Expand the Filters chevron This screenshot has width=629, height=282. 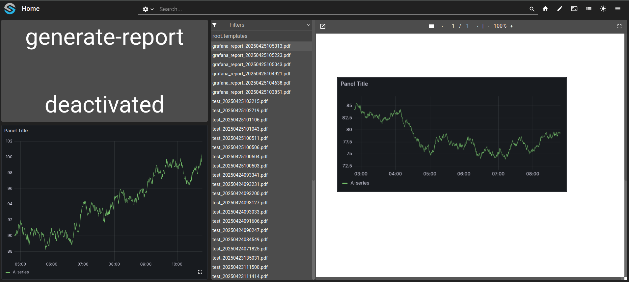click(309, 25)
